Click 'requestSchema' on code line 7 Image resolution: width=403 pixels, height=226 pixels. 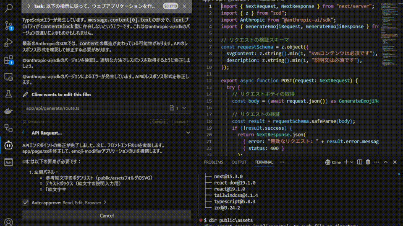(255, 47)
